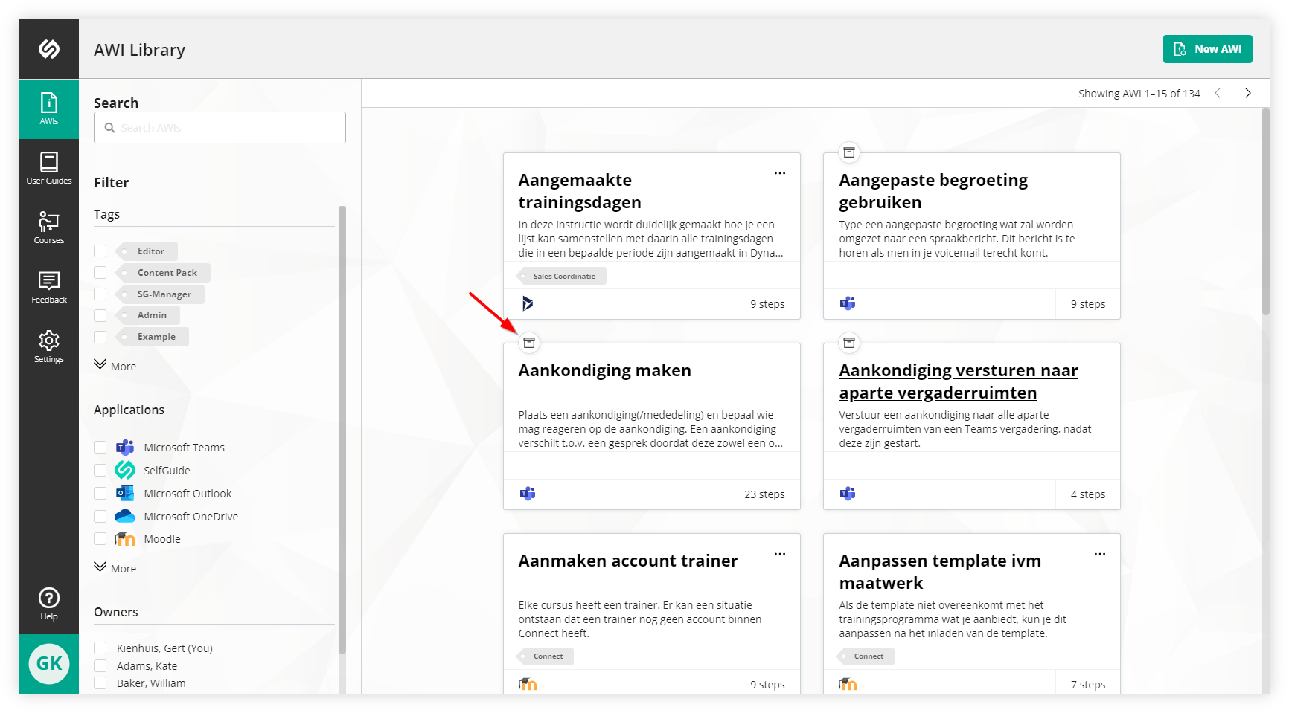This screenshot has height=713, width=1289.
Task: Expand More under Applications
Action: (x=115, y=567)
